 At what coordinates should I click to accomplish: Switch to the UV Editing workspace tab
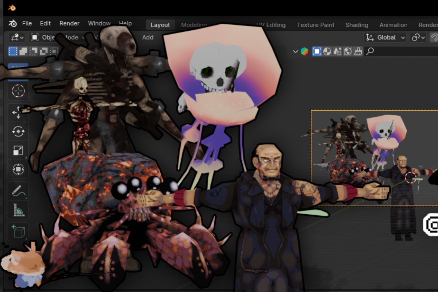point(271,25)
